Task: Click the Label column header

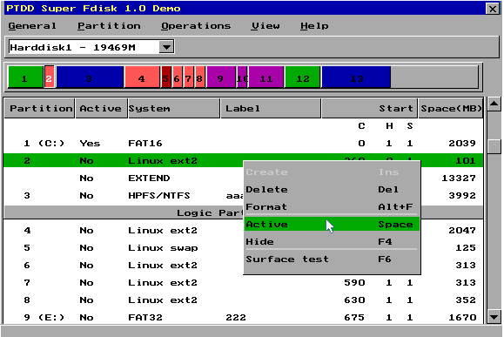Action: (271, 108)
